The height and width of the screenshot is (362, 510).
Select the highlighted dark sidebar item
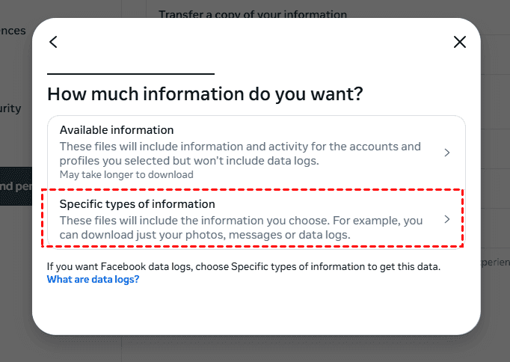point(15,186)
